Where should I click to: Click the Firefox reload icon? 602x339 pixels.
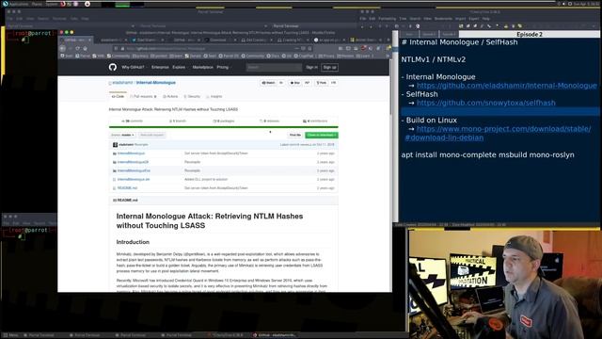(77, 48)
